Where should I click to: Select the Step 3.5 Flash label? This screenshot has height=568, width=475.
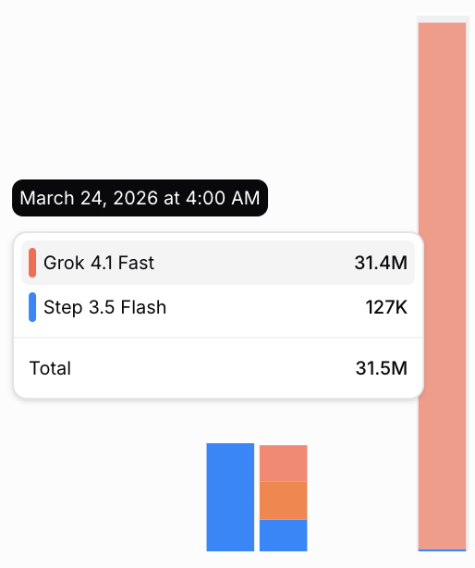(x=105, y=307)
